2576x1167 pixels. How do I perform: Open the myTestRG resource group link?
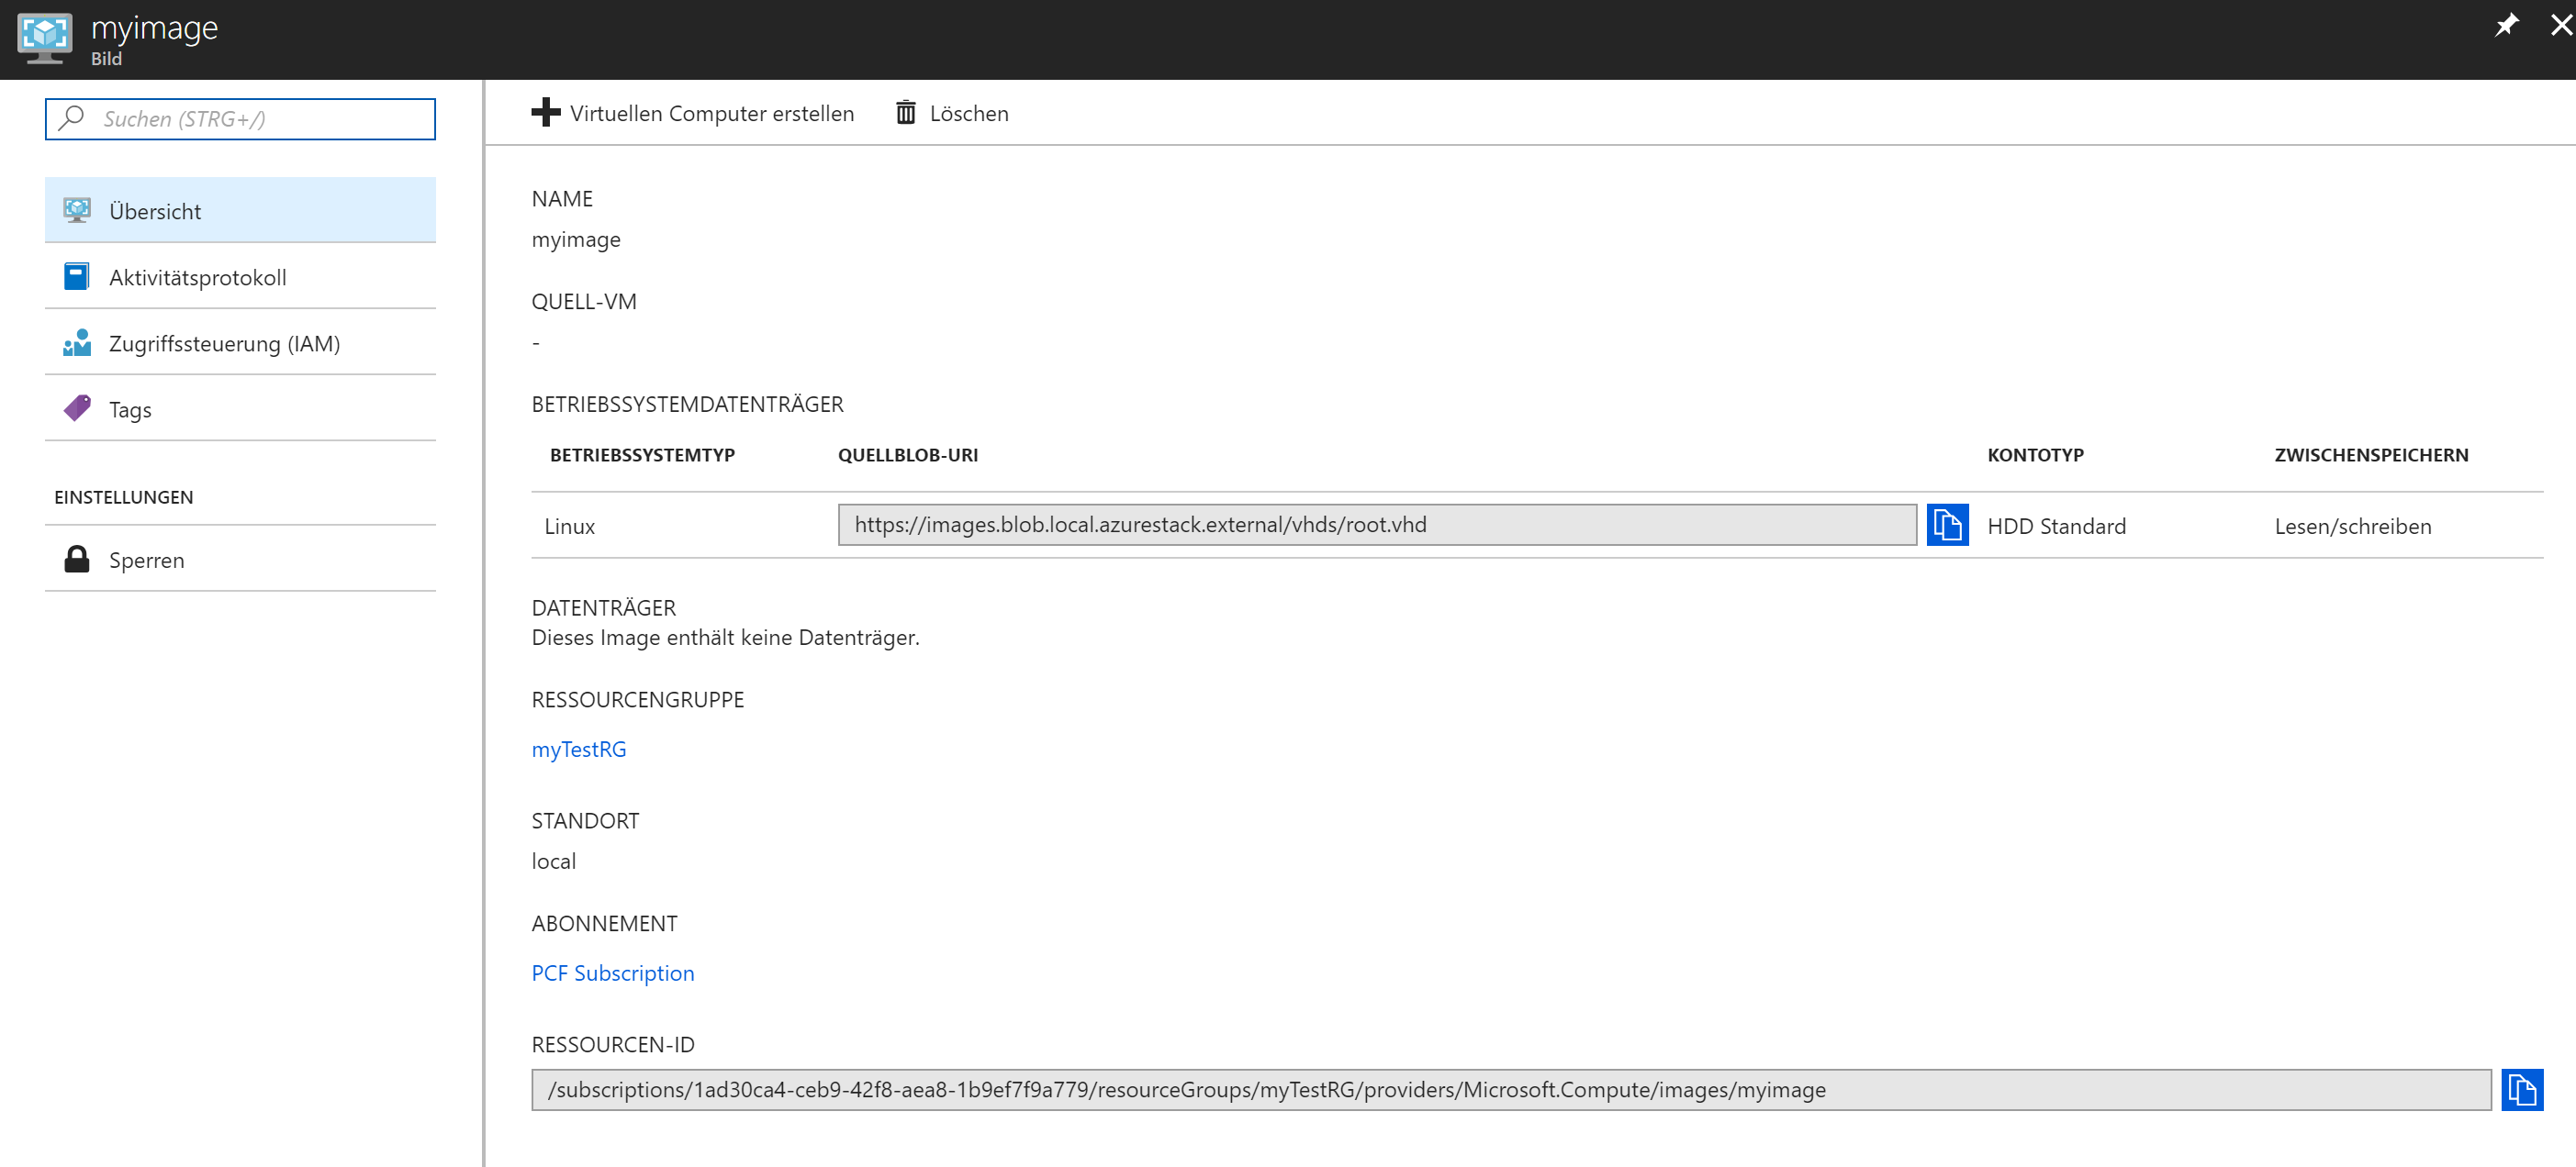tap(579, 749)
